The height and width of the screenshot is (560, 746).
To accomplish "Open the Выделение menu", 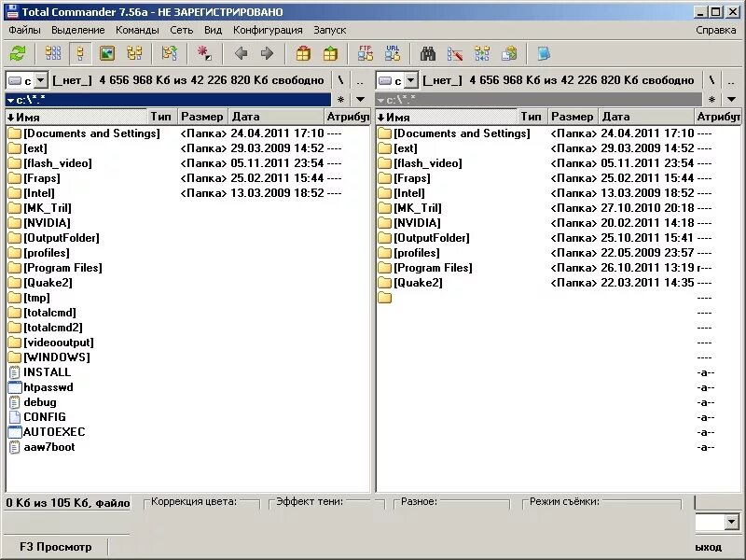I will 78,30.
